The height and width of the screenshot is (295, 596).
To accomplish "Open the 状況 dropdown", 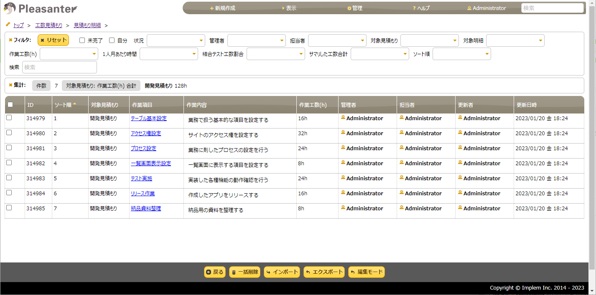I will [176, 40].
